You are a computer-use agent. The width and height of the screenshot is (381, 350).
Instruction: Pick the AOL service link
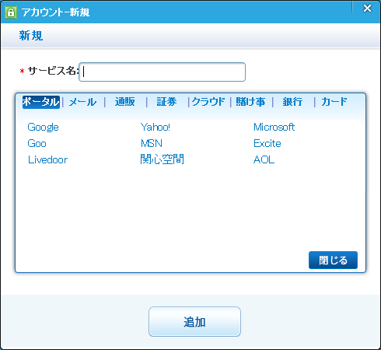(264, 159)
